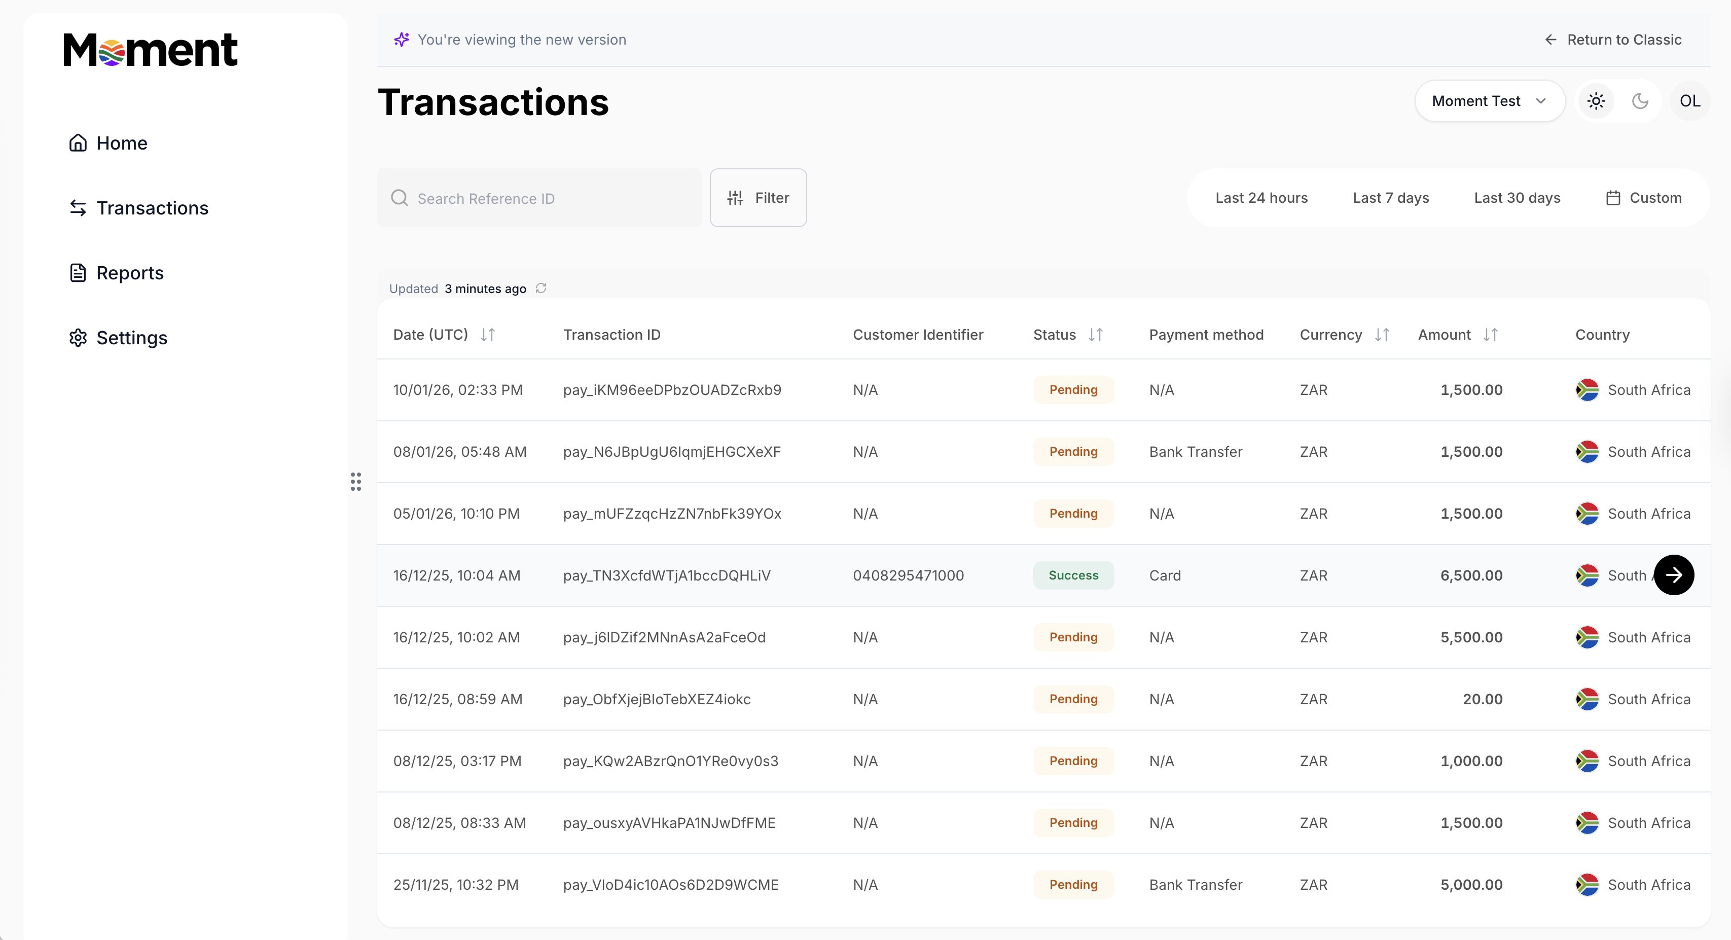Click the refresh icon beside Updated timestamp
The width and height of the screenshot is (1731, 940).
[541, 288]
